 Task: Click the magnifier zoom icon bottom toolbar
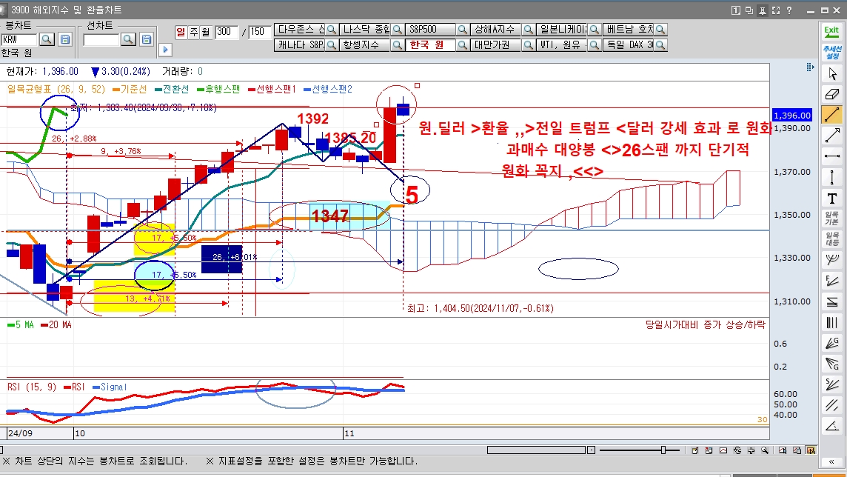pos(765,450)
